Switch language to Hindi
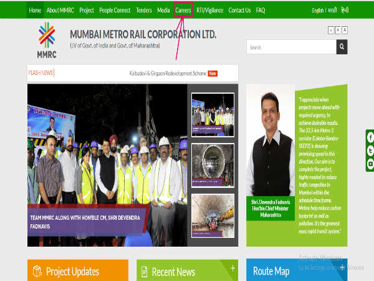The width and height of the screenshot is (374, 281). tap(345, 10)
